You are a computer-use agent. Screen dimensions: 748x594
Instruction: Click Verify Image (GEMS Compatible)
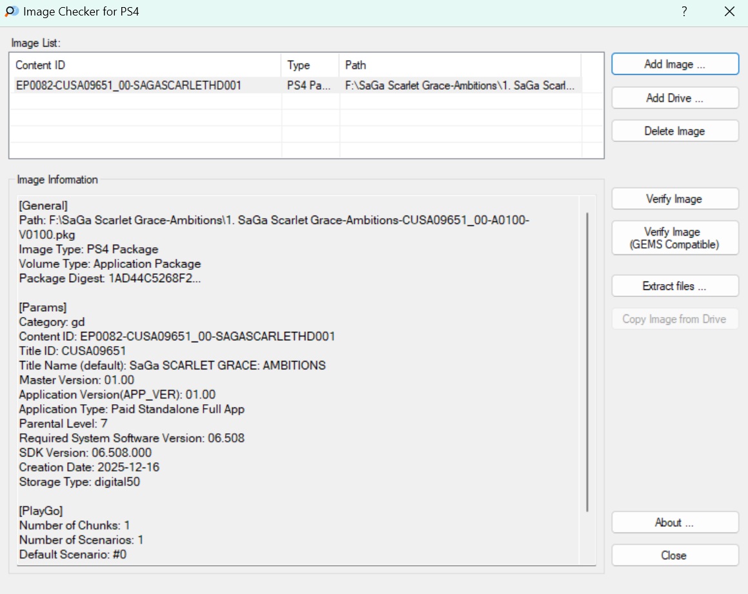click(x=674, y=238)
